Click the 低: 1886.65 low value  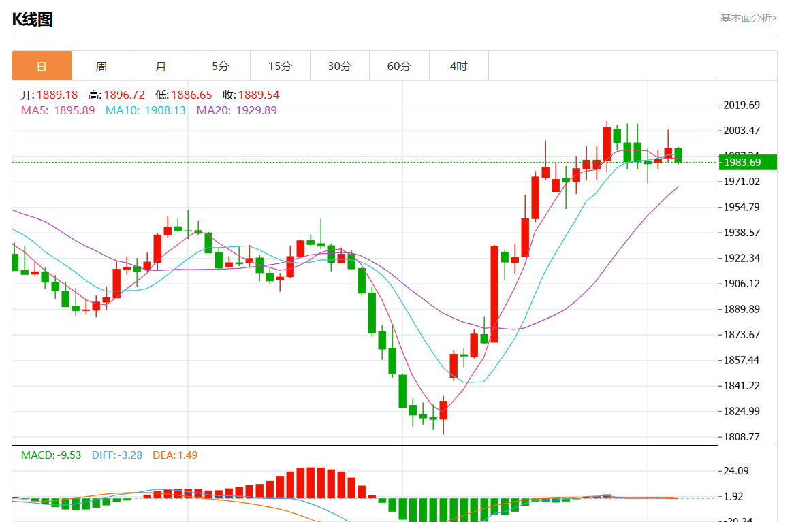tap(183, 95)
